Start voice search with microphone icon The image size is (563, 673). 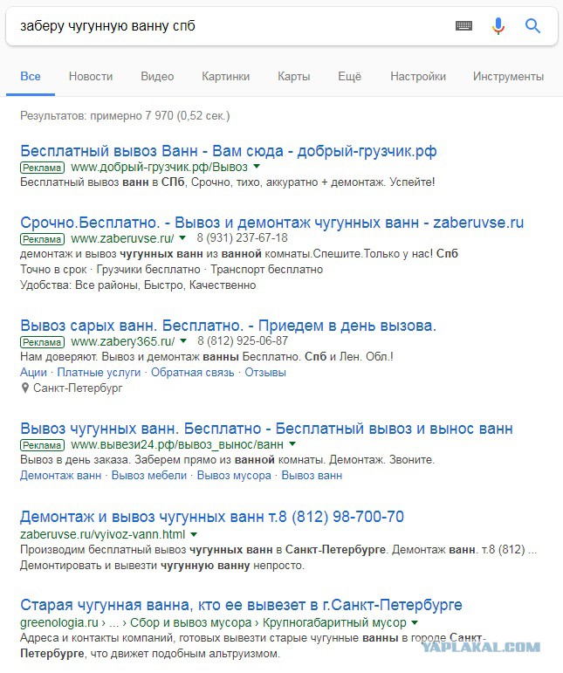click(498, 26)
